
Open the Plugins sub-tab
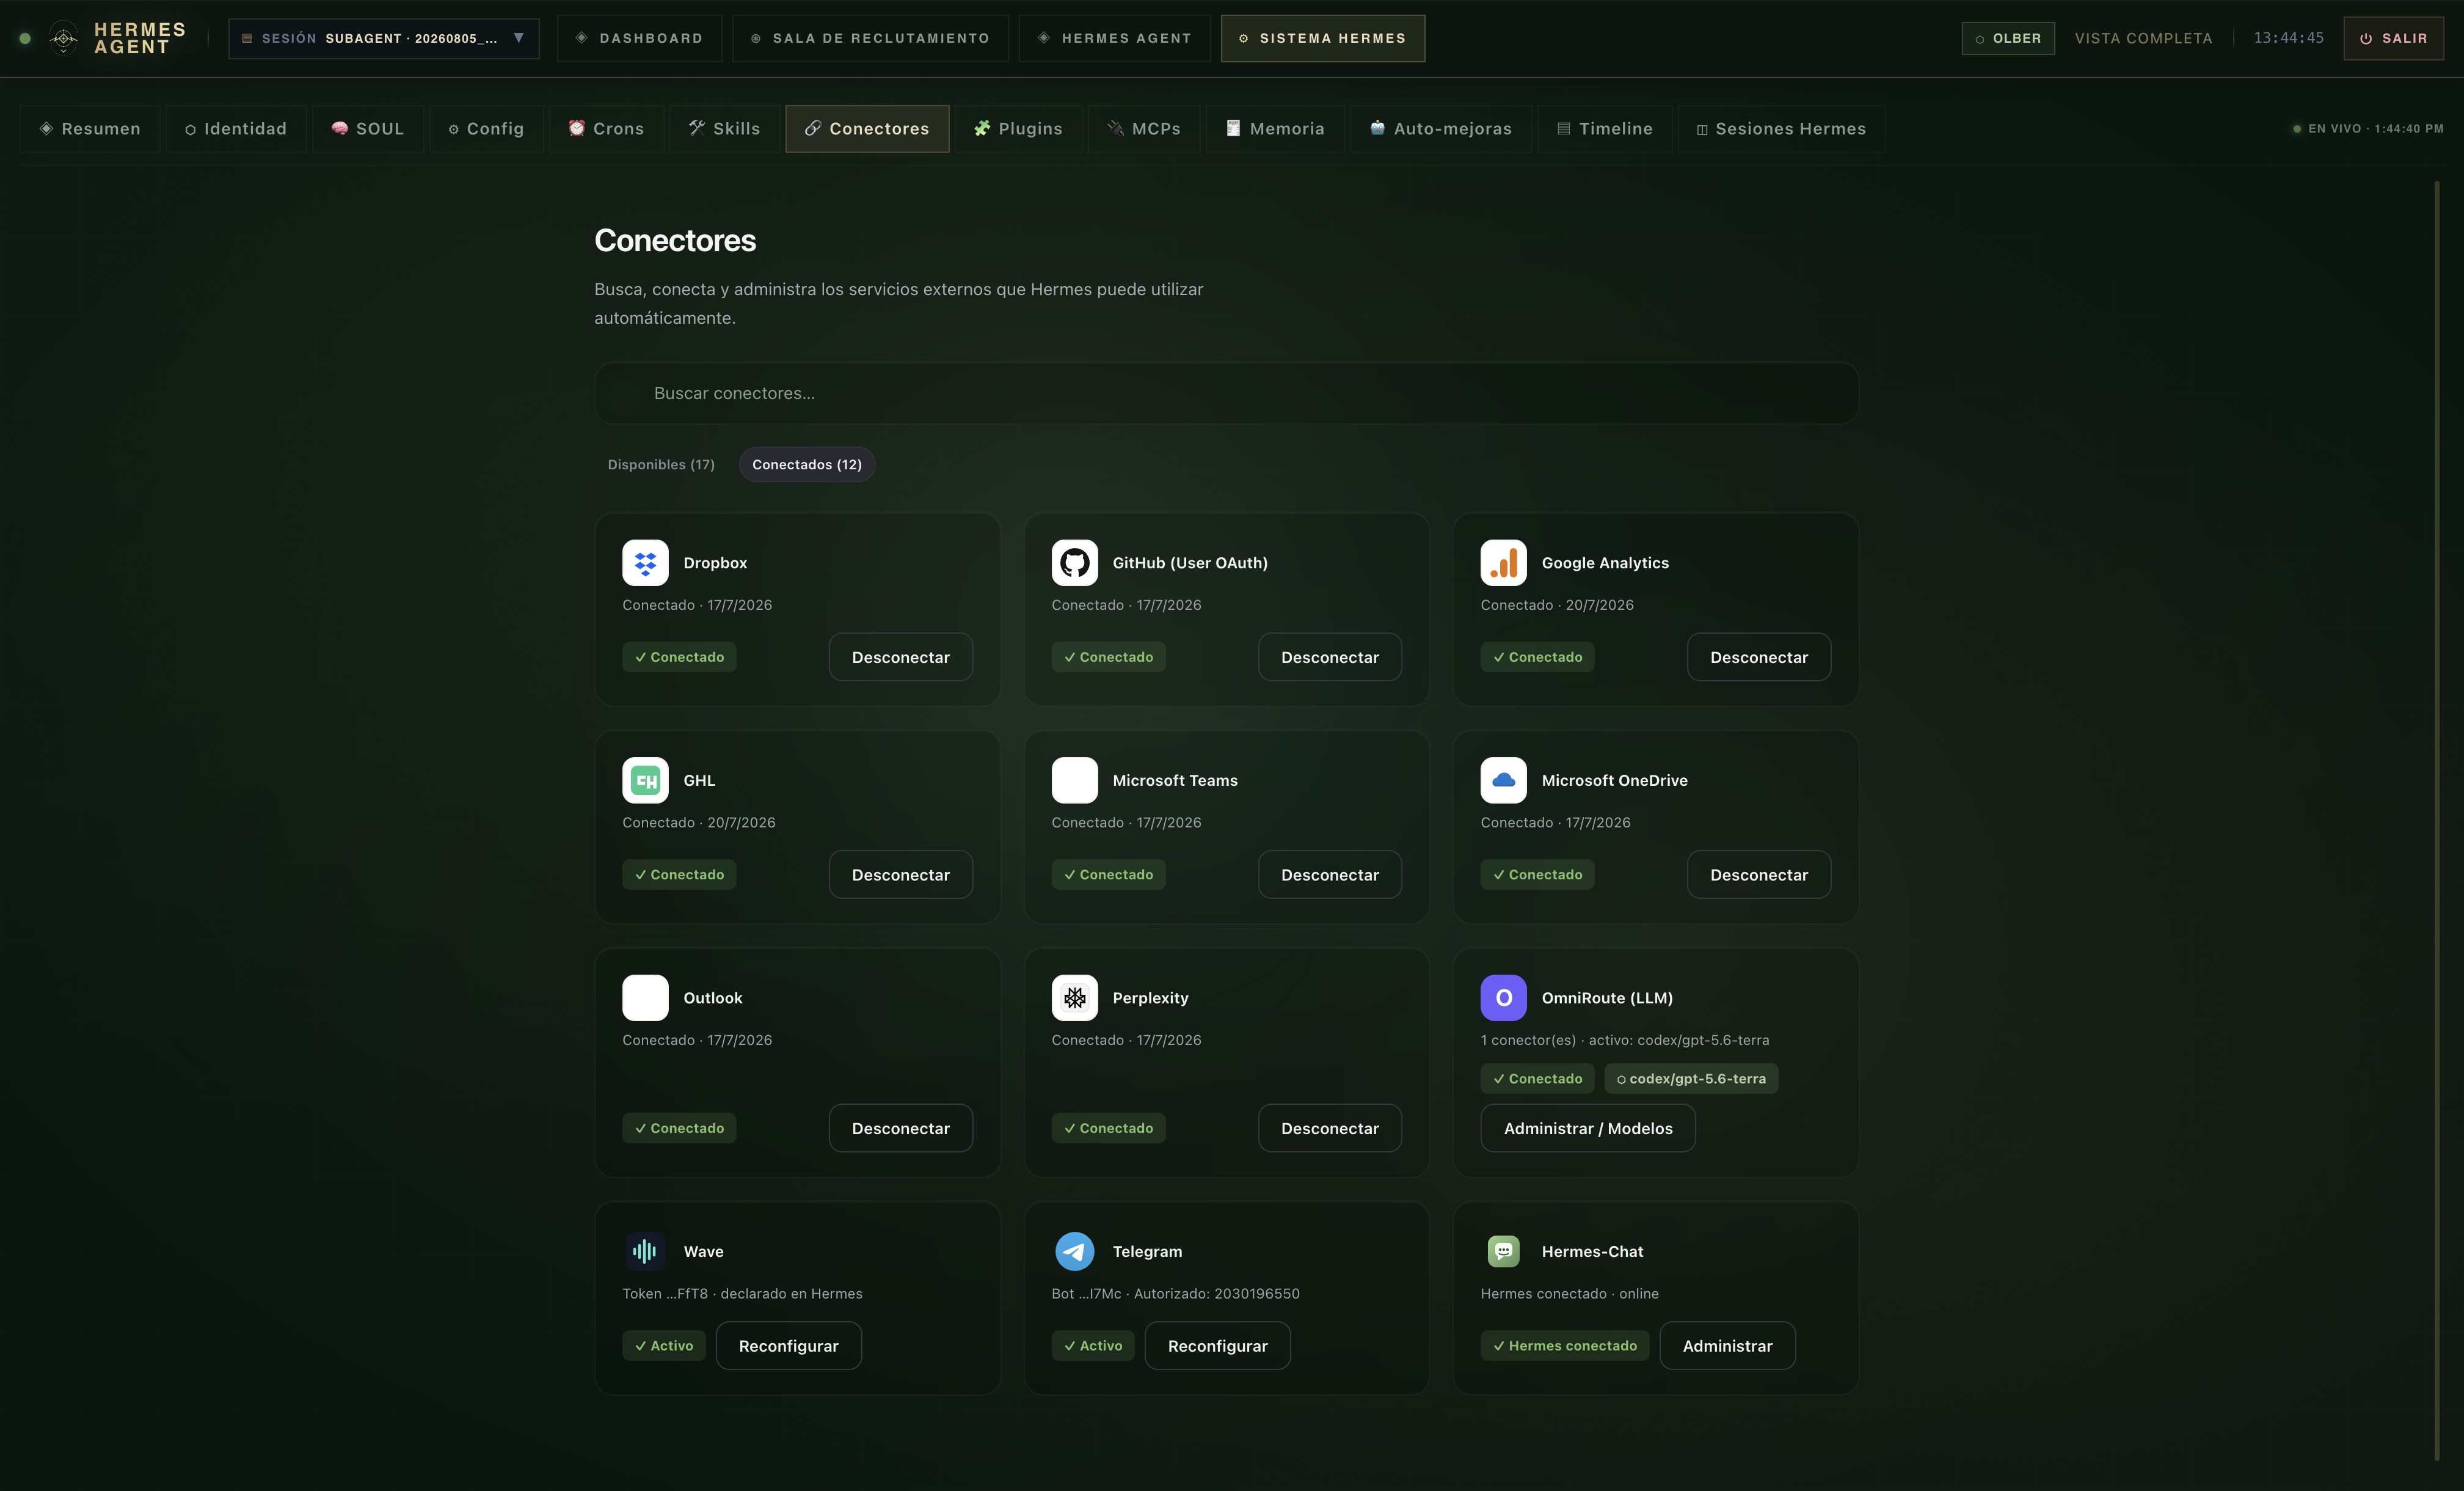tap(1018, 128)
